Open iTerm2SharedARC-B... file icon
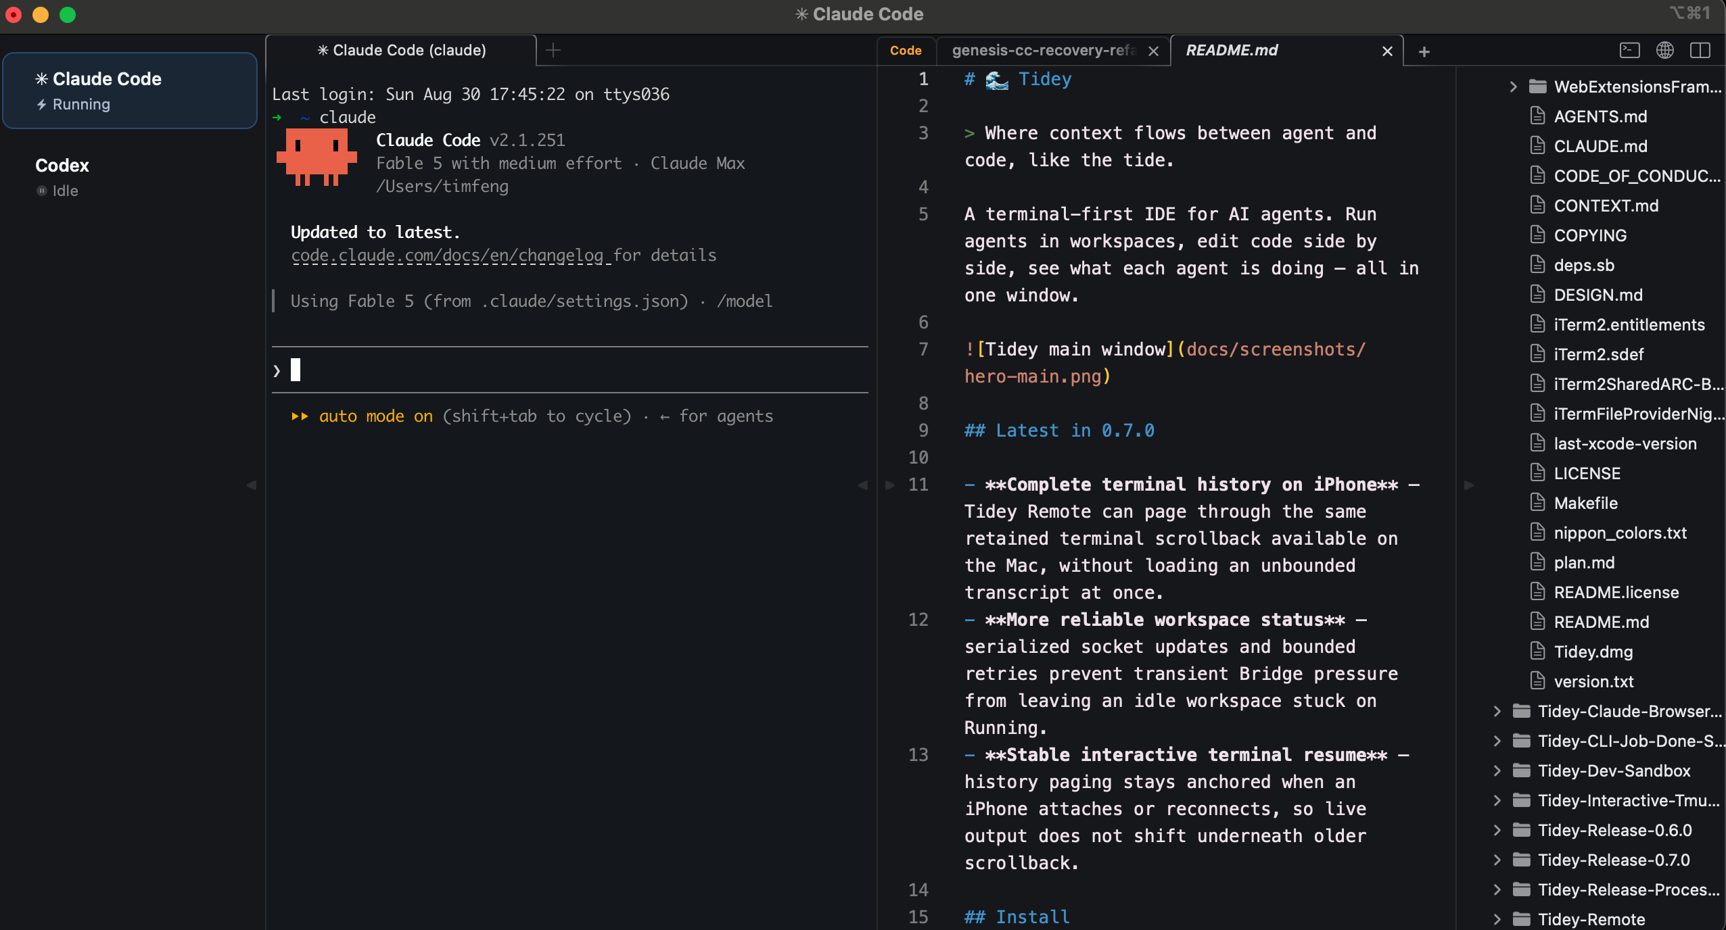The width and height of the screenshot is (1726, 930). [1538, 384]
